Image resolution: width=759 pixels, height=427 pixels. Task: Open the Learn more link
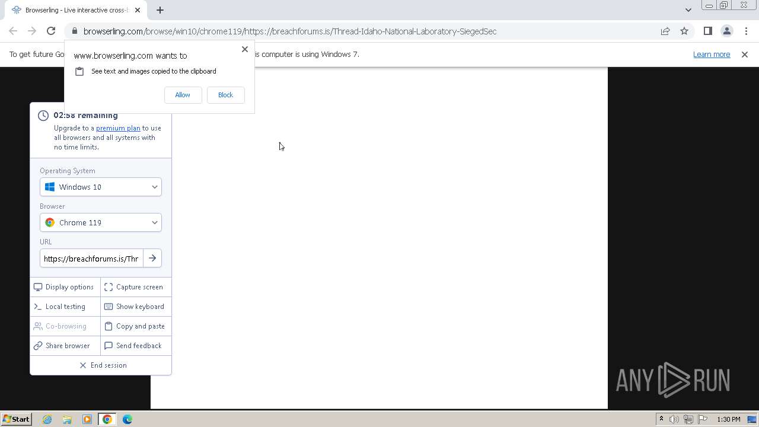coord(712,55)
